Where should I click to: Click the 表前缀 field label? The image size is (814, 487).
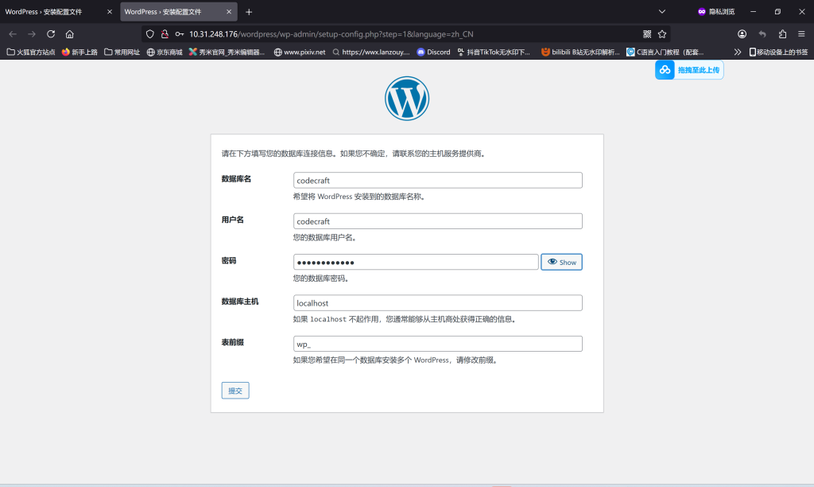233,342
